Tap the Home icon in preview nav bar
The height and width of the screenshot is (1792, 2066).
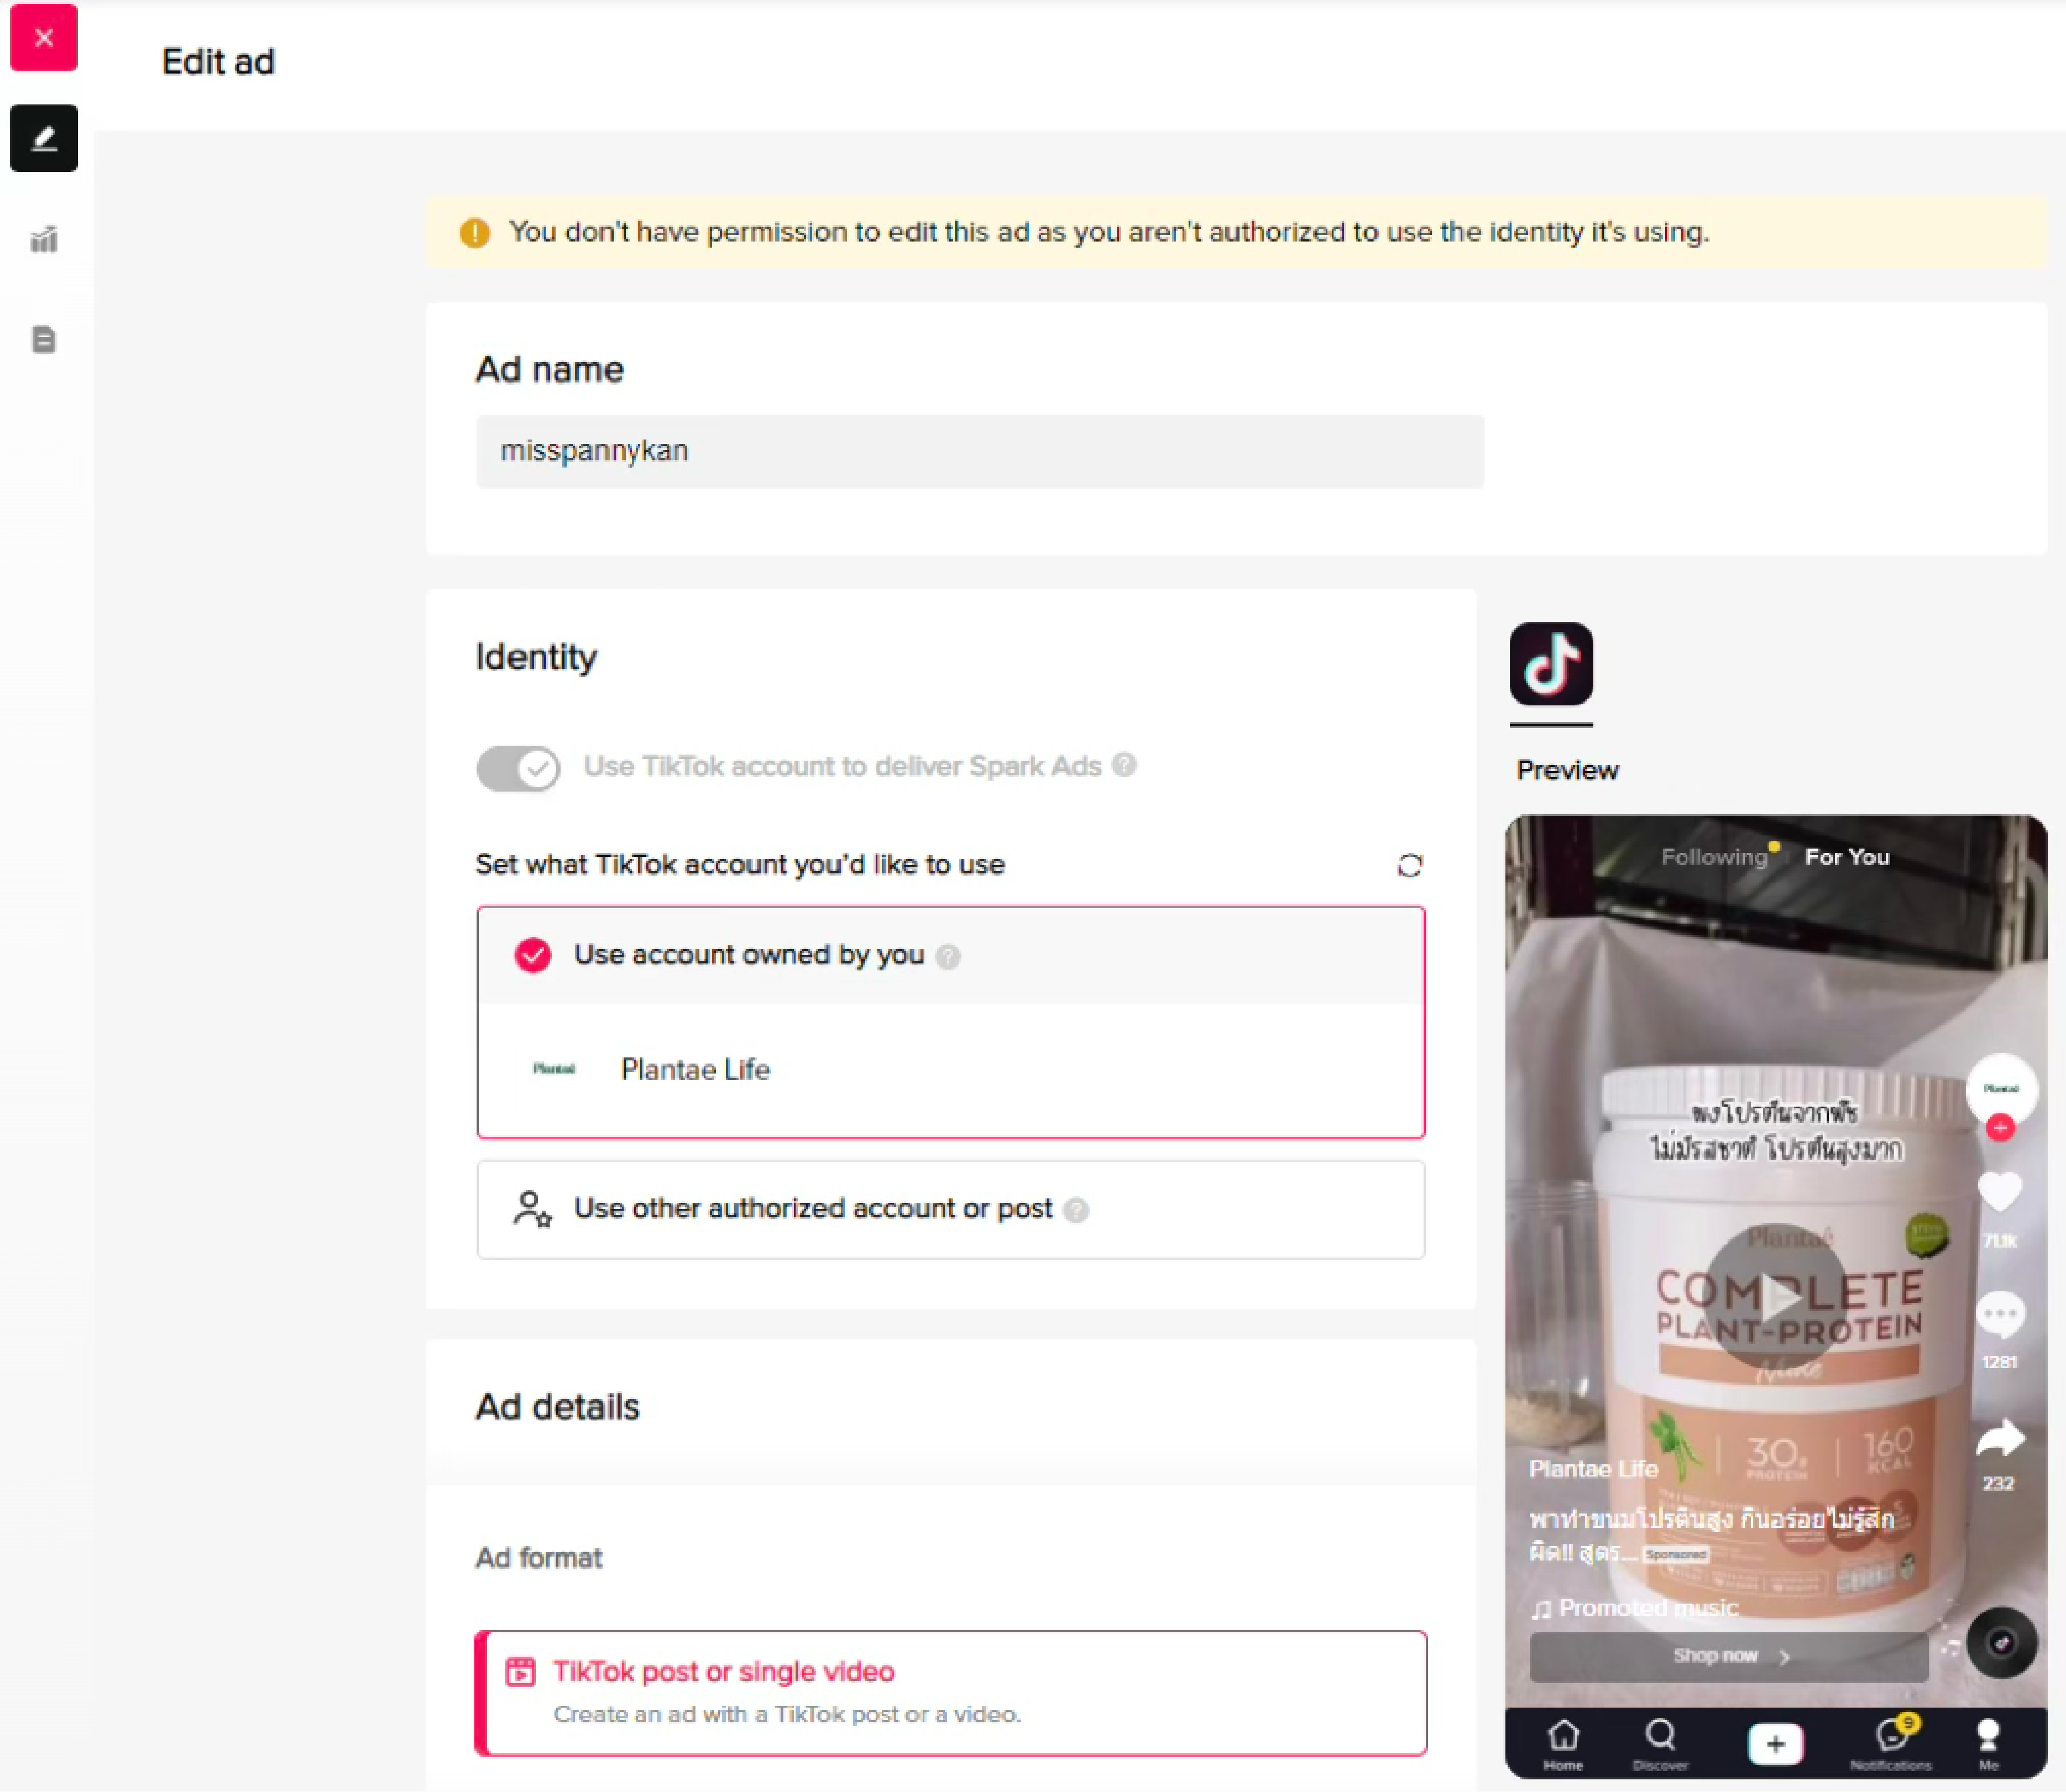click(x=1563, y=1744)
